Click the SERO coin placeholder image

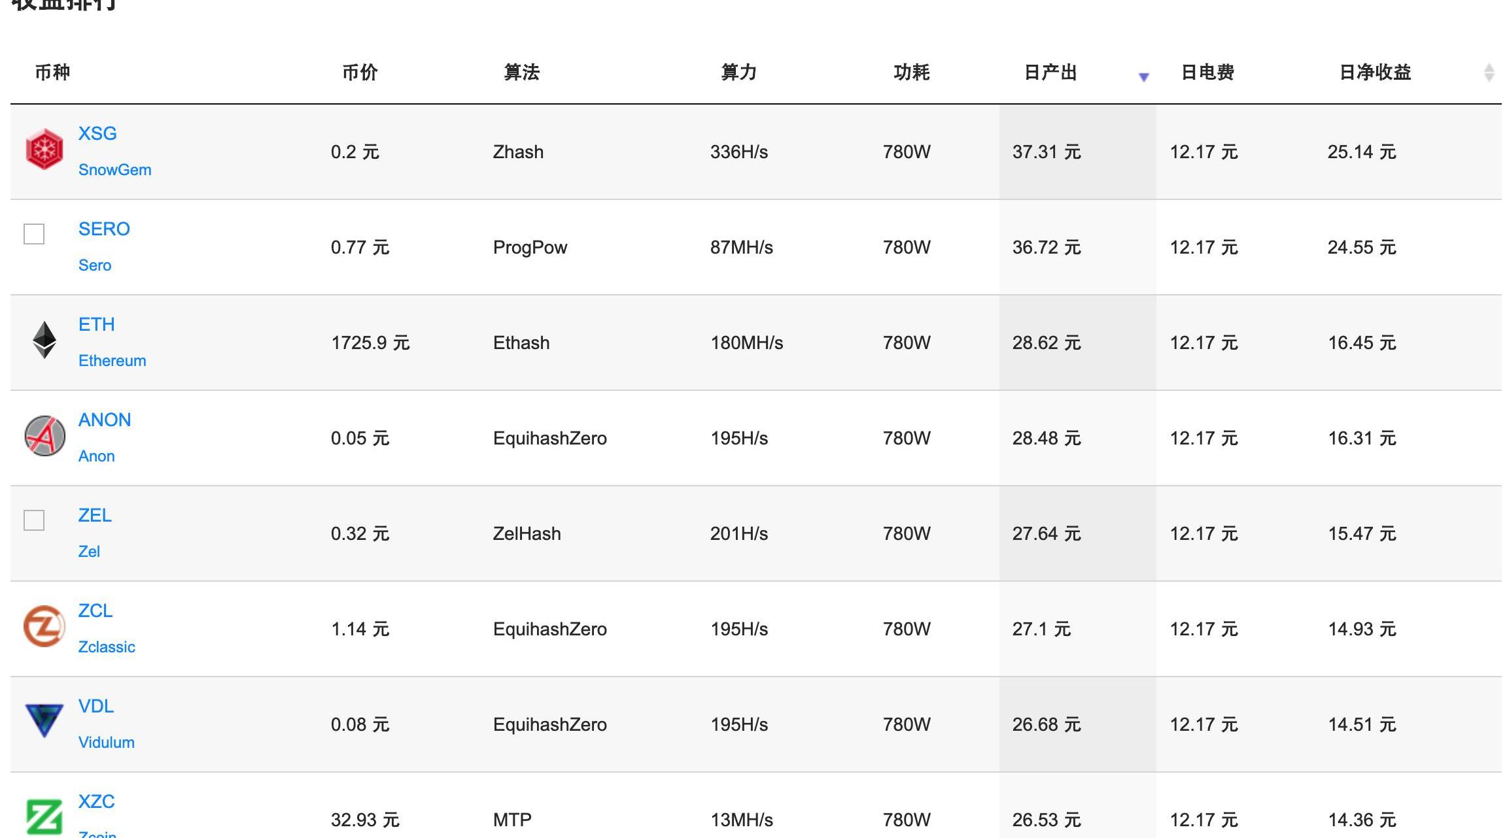click(34, 233)
